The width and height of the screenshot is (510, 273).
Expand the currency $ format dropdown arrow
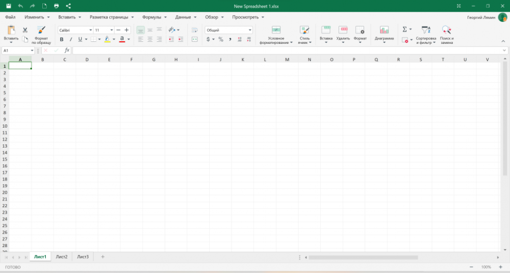[213, 39]
